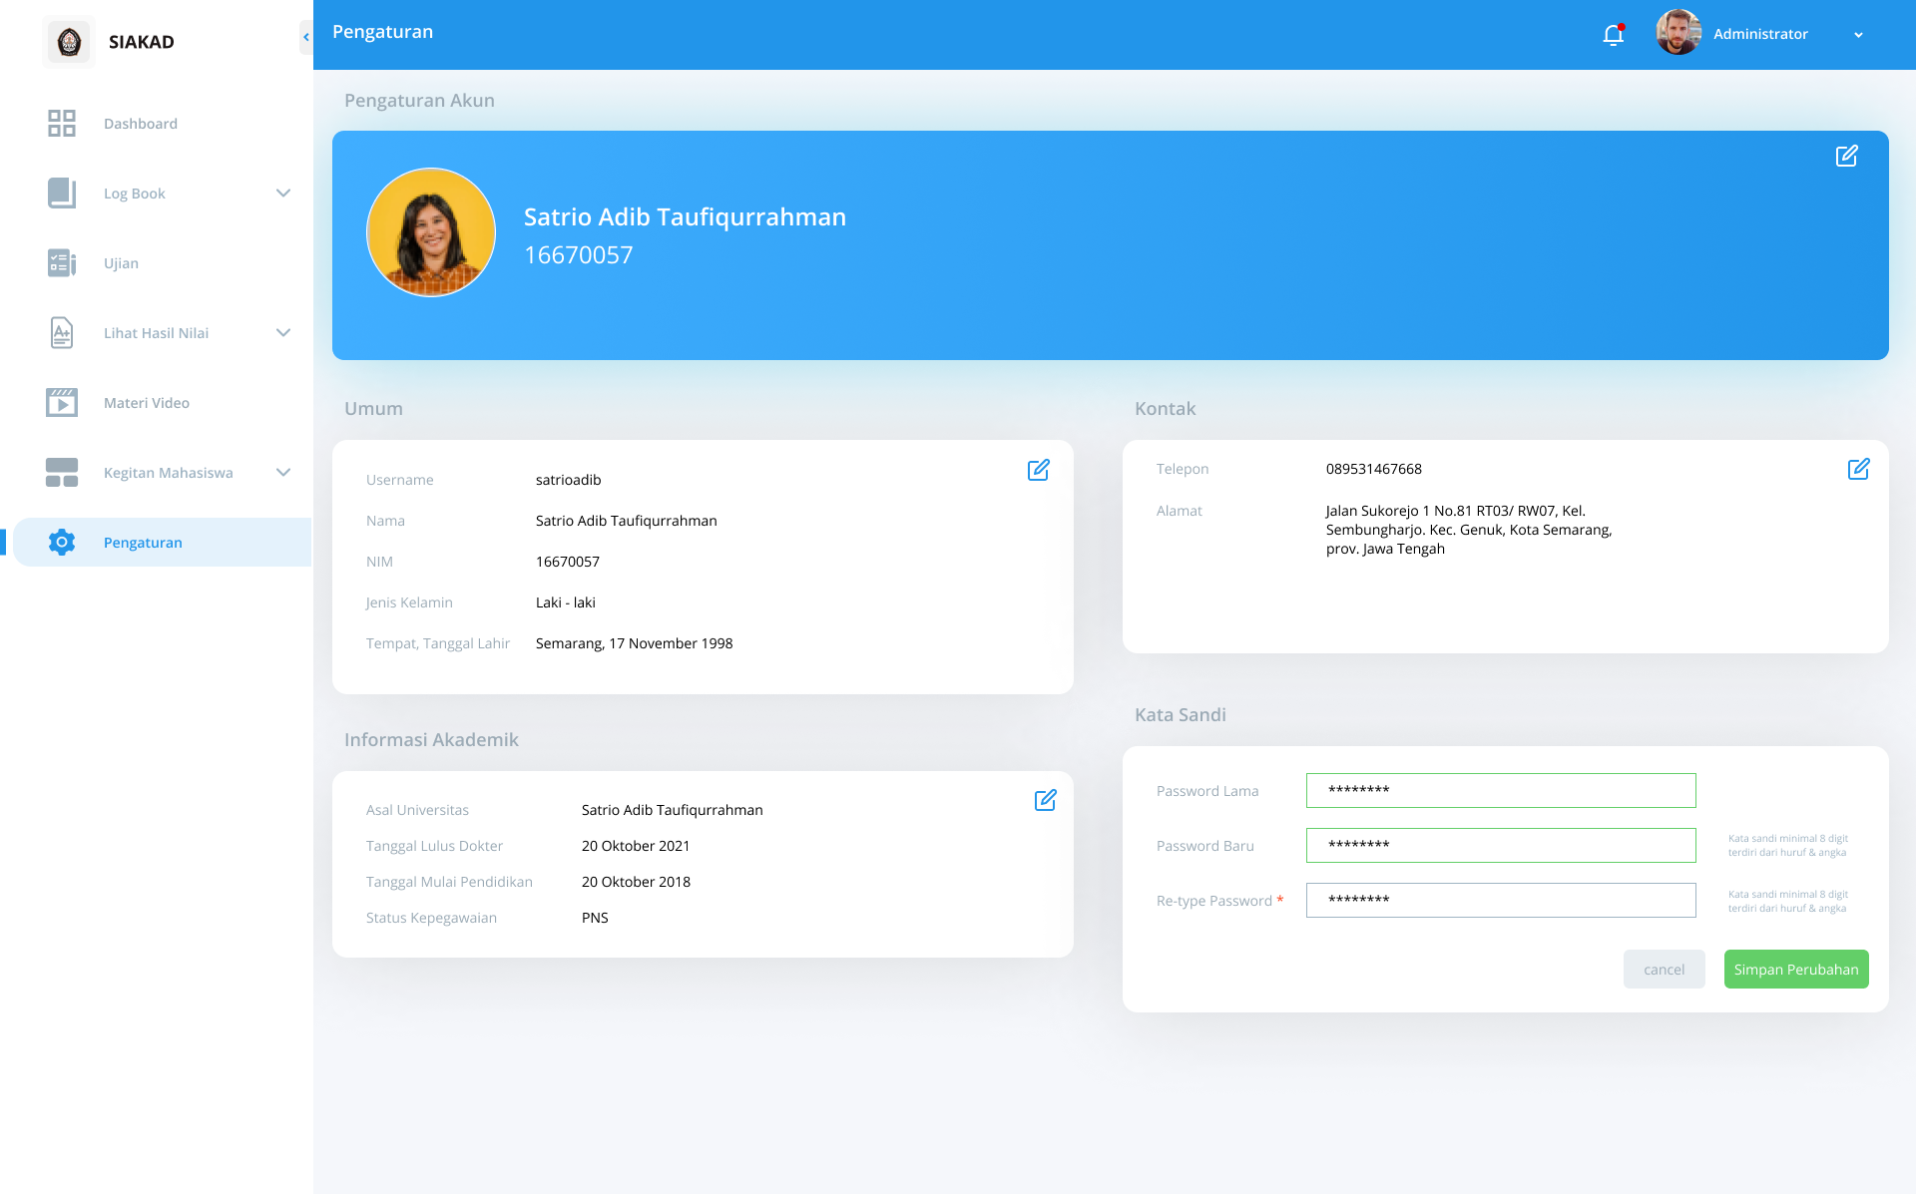This screenshot has width=1916, height=1194.
Task: Click the student profile photo
Action: (x=431, y=232)
